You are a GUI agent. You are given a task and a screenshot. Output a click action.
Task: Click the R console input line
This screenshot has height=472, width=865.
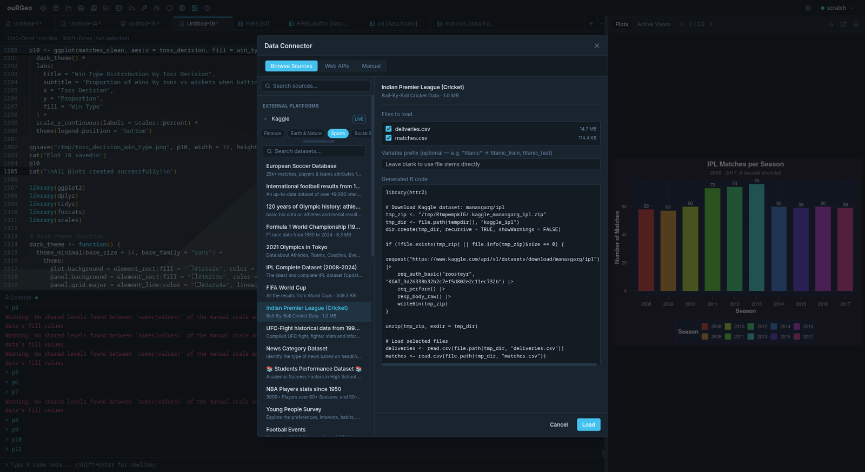tap(303, 465)
